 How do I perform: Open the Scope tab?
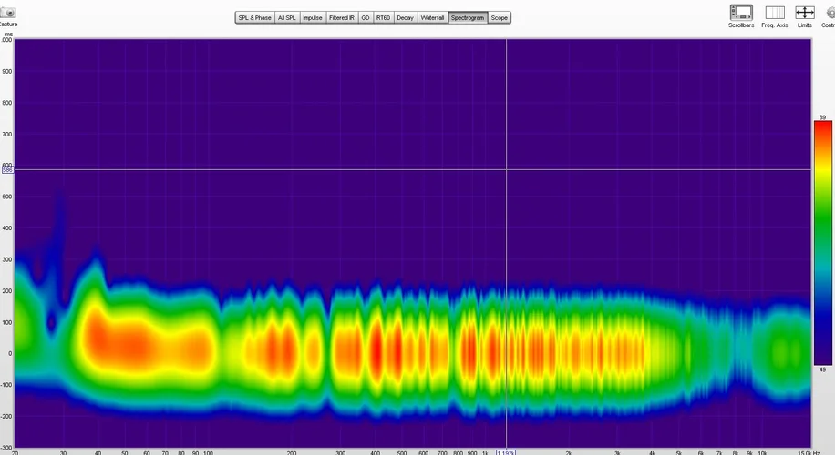click(499, 17)
